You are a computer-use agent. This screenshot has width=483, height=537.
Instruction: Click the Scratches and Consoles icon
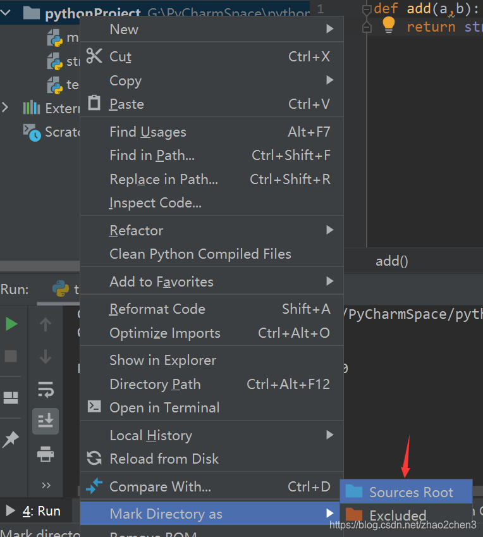tap(32, 132)
